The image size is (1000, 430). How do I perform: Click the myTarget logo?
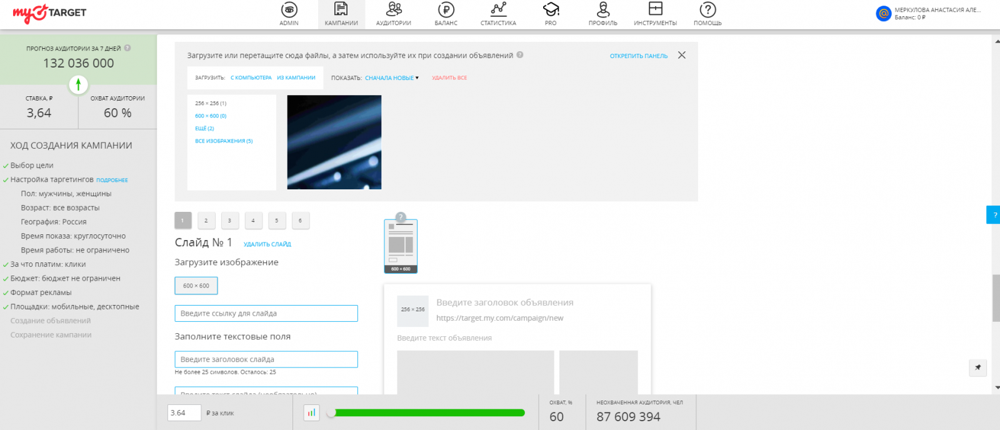coord(49,13)
